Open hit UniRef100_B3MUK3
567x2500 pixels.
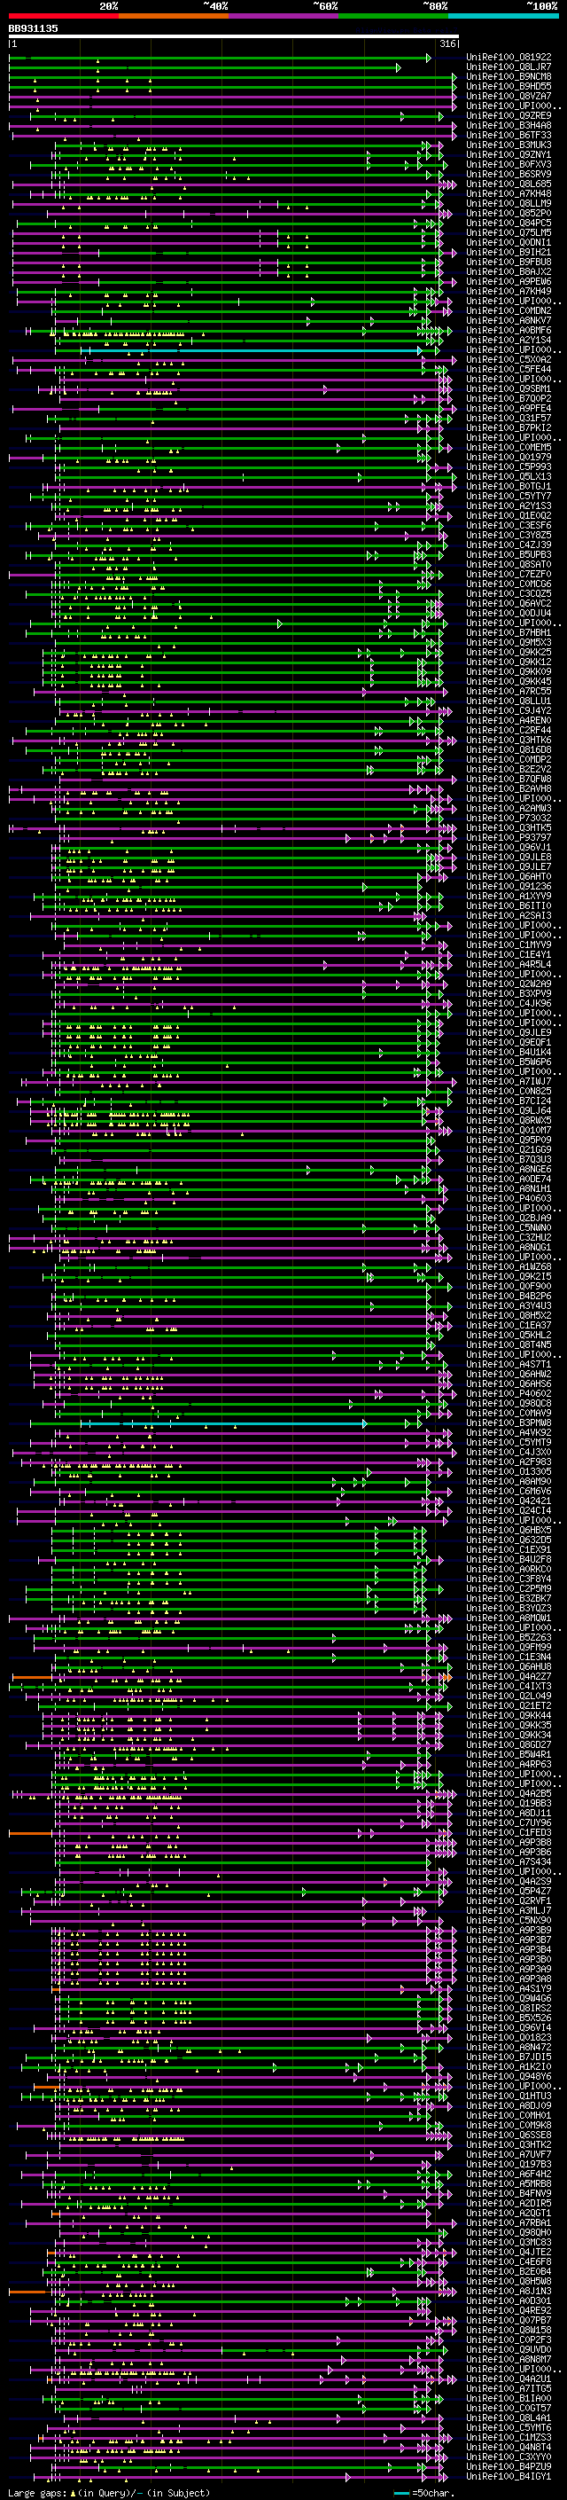[x=509, y=145]
